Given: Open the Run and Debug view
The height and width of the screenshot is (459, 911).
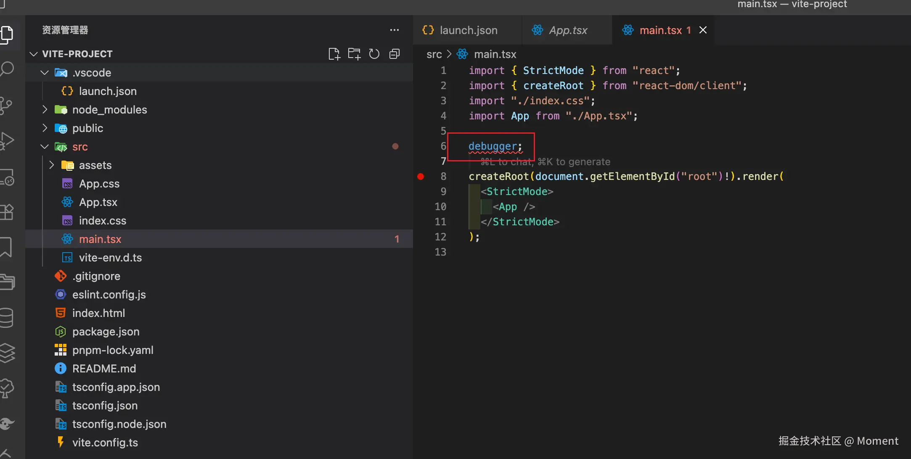Looking at the screenshot, I should tap(8, 140).
